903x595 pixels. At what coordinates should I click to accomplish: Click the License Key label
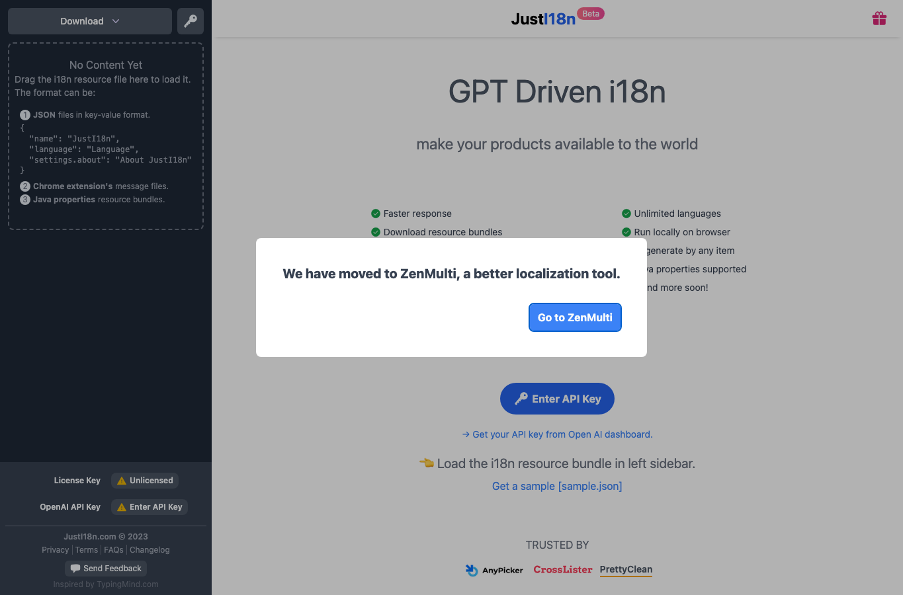pos(77,481)
